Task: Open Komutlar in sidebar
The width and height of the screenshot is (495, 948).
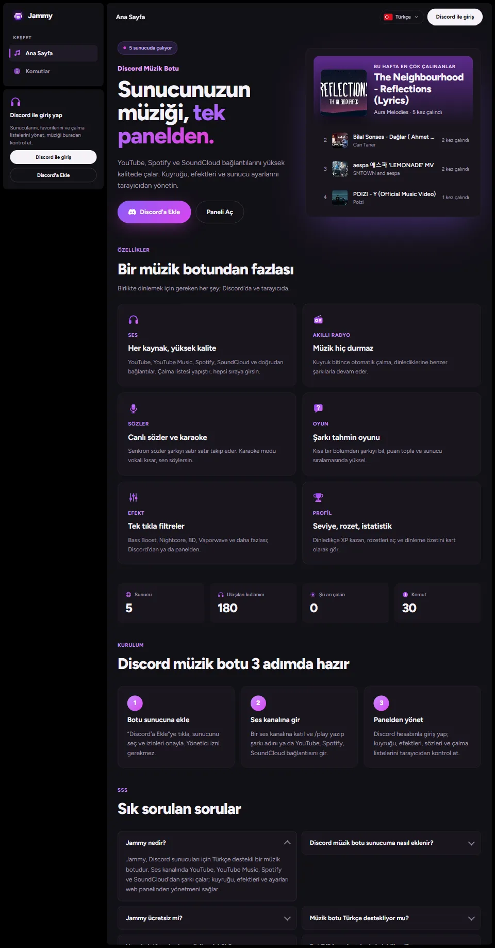Action: pos(53,71)
